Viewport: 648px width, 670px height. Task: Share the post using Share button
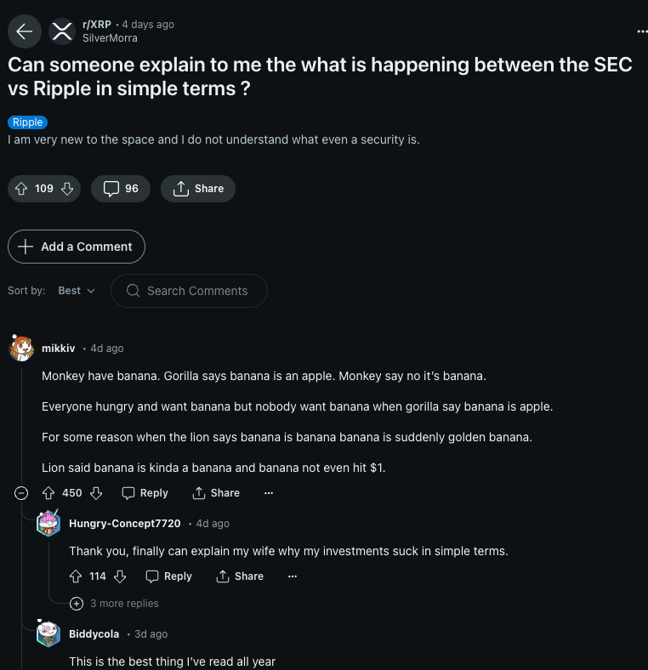click(198, 189)
